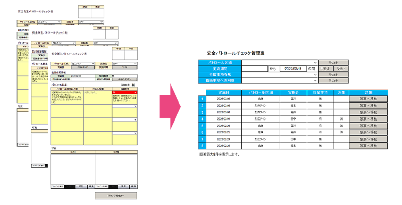Open row 1 帳票へ移動 button

[x=368, y=99]
